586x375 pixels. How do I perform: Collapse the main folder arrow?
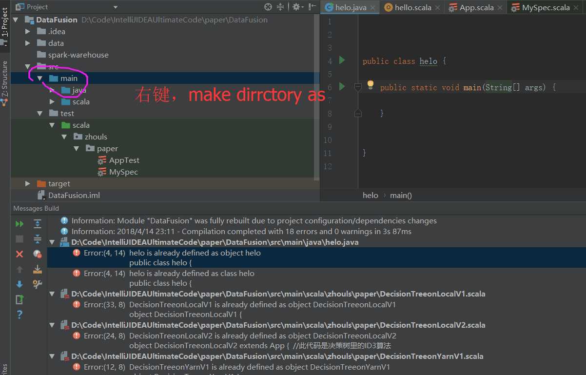coord(40,78)
